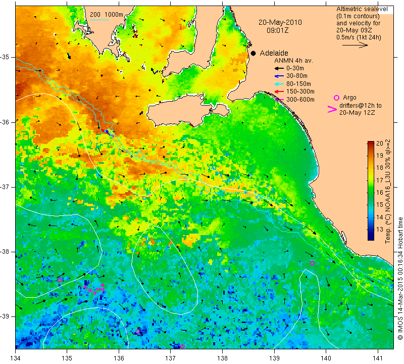This screenshot has height=364, width=404.
Task: Click the black Adelaide city marker dot
Action: pos(254,54)
